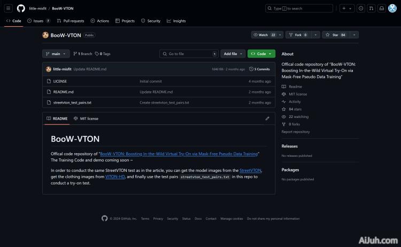Open the issues icon in top header
This screenshot has height=247, width=401.
click(x=361, y=9)
